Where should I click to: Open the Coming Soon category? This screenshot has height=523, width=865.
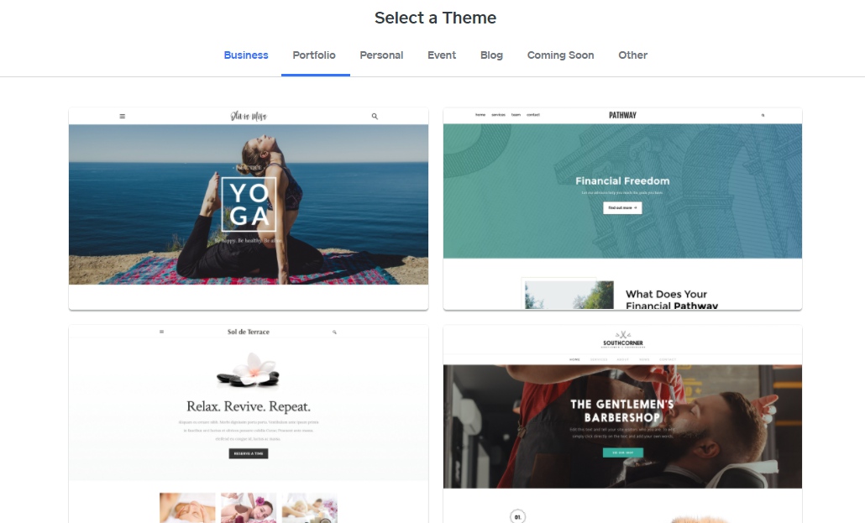click(x=560, y=55)
